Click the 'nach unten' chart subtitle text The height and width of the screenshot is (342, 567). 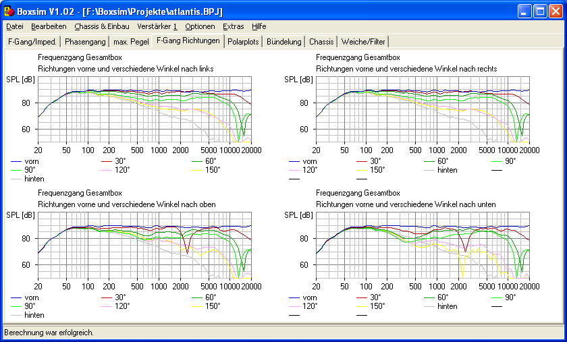point(406,204)
